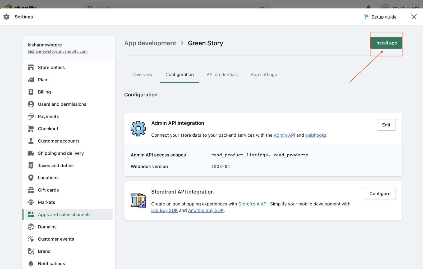
Task: Open Domains settings
Action: (69, 227)
